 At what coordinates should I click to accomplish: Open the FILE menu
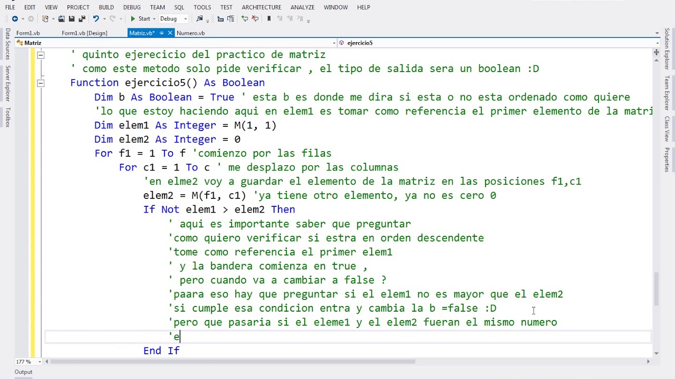pyautogui.click(x=10, y=7)
